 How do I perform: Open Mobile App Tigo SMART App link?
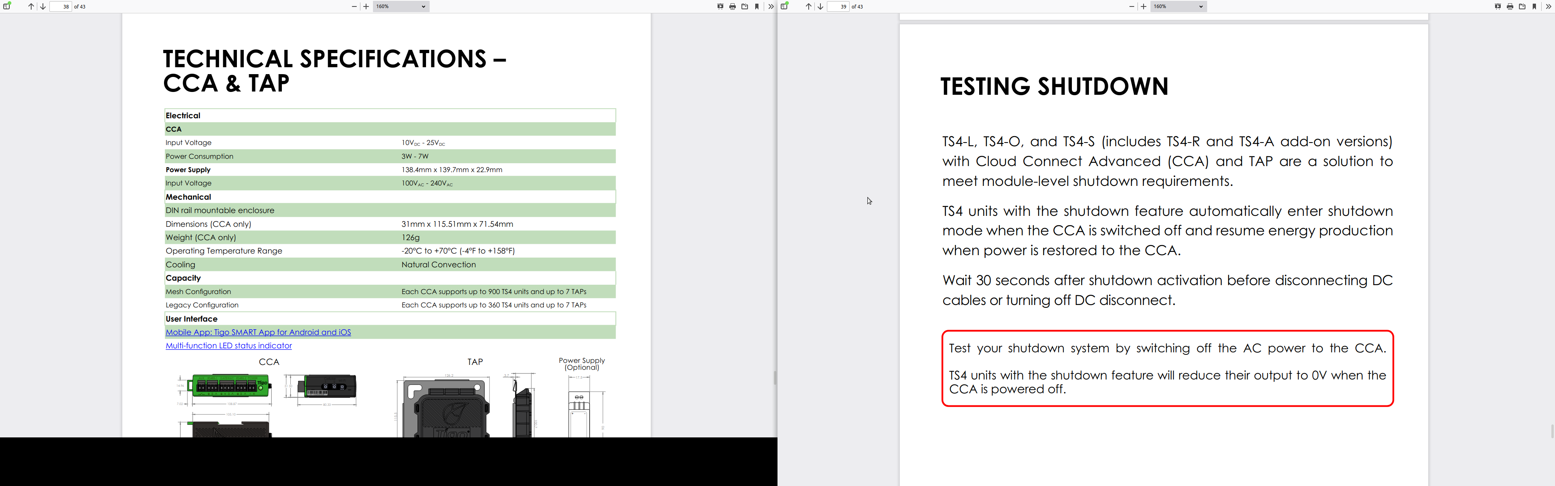point(258,332)
